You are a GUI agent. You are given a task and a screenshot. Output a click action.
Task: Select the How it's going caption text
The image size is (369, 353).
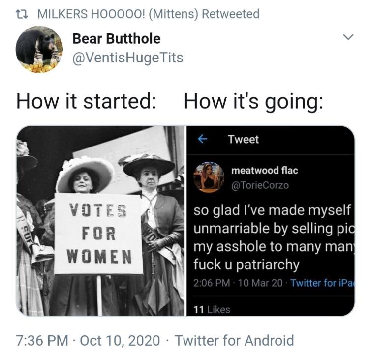(253, 102)
